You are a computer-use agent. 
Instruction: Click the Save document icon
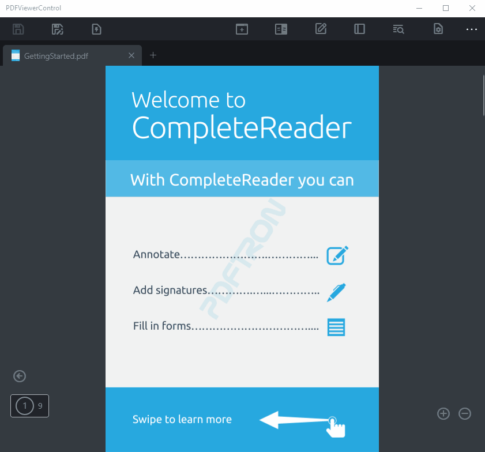pos(18,29)
